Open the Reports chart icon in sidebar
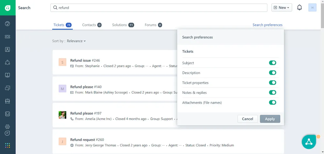 pyautogui.click(x=8, y=114)
